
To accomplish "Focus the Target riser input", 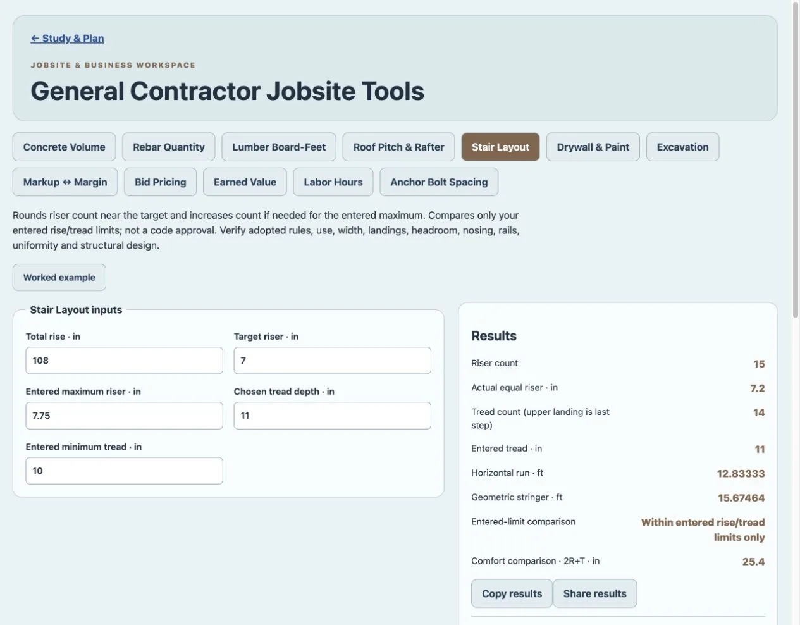I will click(x=332, y=361).
